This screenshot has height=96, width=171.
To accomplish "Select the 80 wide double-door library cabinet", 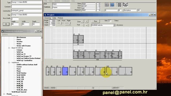I will tap(89, 71).
